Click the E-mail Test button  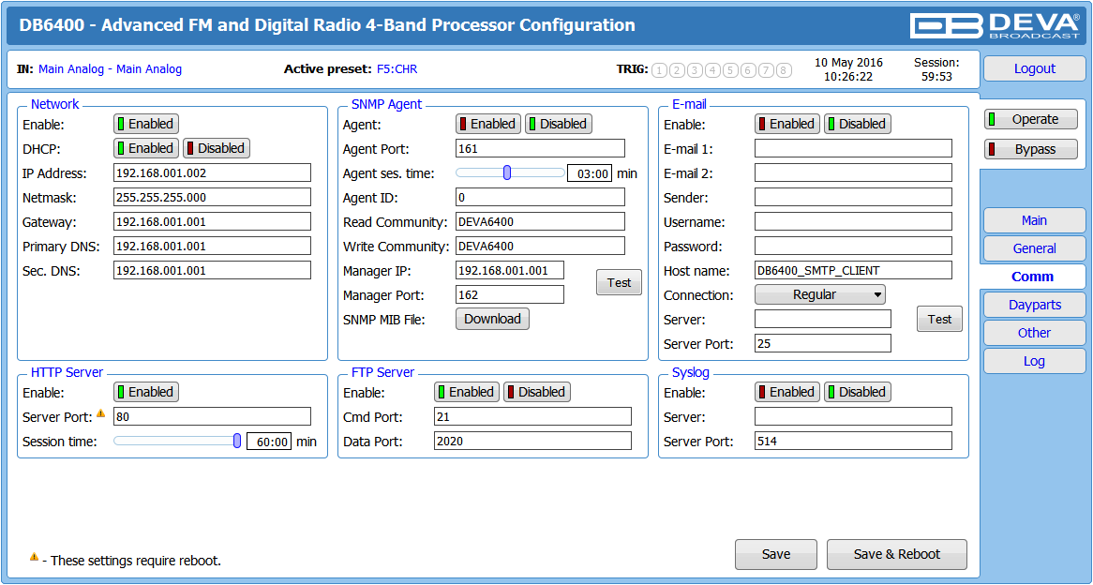click(x=939, y=319)
